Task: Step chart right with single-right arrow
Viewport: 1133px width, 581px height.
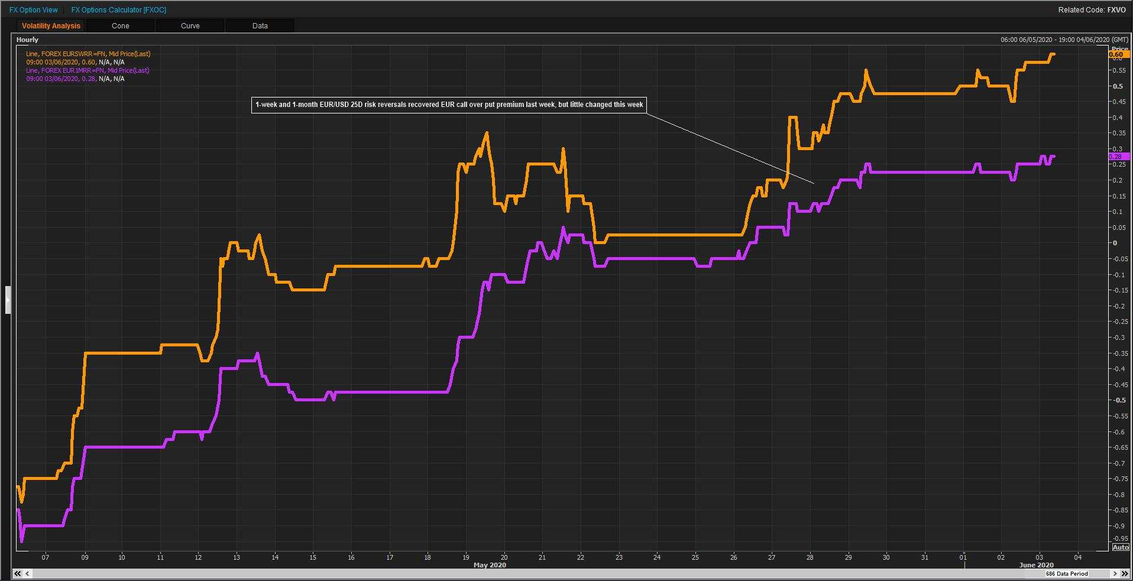Action: click(1115, 573)
